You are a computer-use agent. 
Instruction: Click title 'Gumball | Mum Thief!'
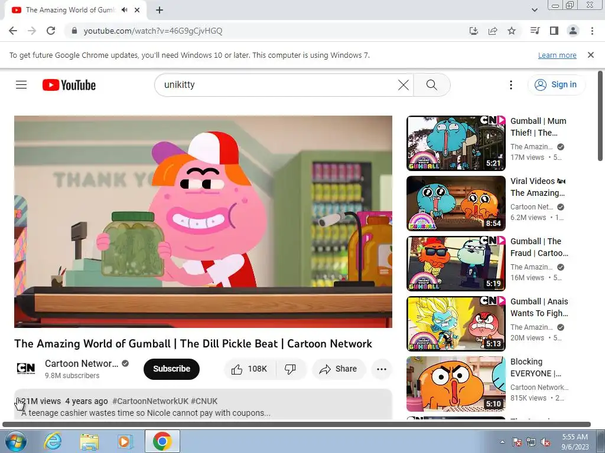coord(538,127)
